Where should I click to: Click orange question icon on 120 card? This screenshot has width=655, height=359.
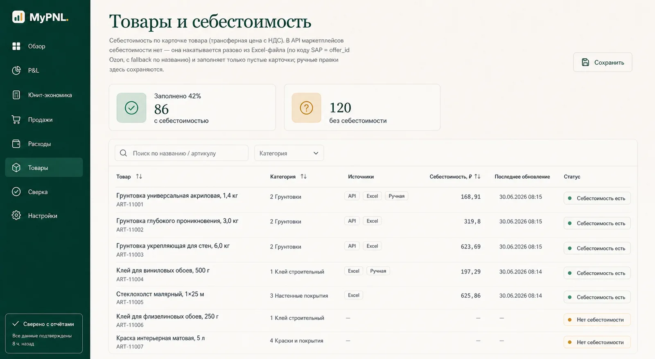point(306,108)
